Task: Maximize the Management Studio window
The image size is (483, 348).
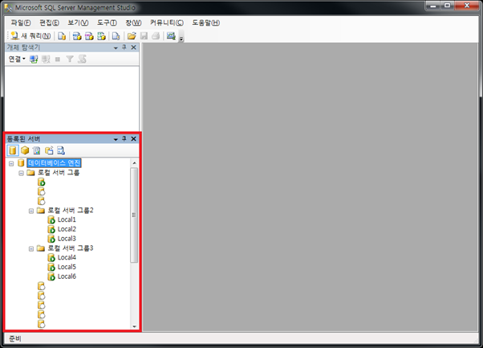Action: click(448, 6)
